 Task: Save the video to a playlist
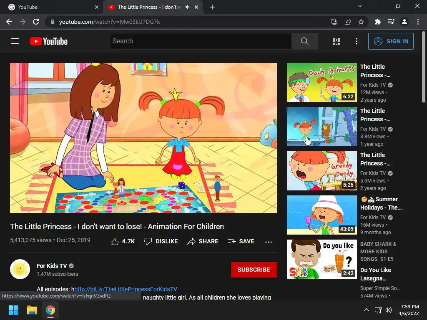(241, 241)
